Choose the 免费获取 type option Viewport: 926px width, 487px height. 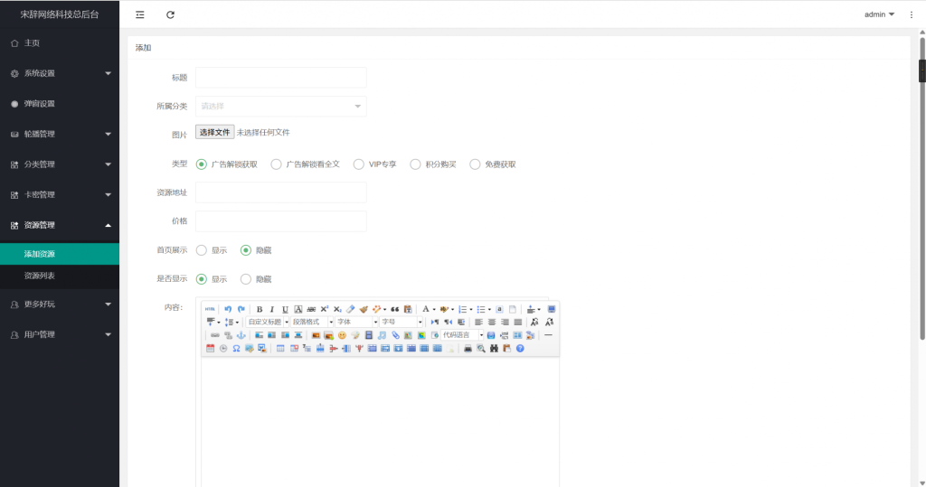click(476, 164)
